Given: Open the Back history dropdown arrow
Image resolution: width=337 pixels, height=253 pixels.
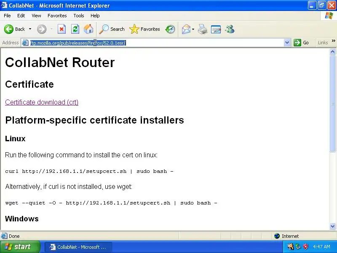Looking at the screenshot, I should pos(30,29).
